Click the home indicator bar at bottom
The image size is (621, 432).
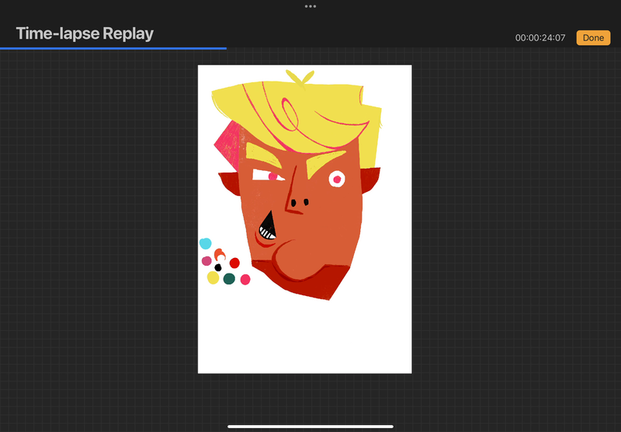(x=310, y=426)
